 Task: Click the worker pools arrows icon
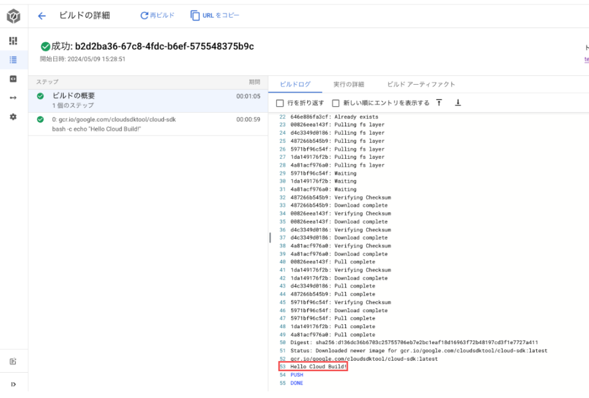point(13,97)
